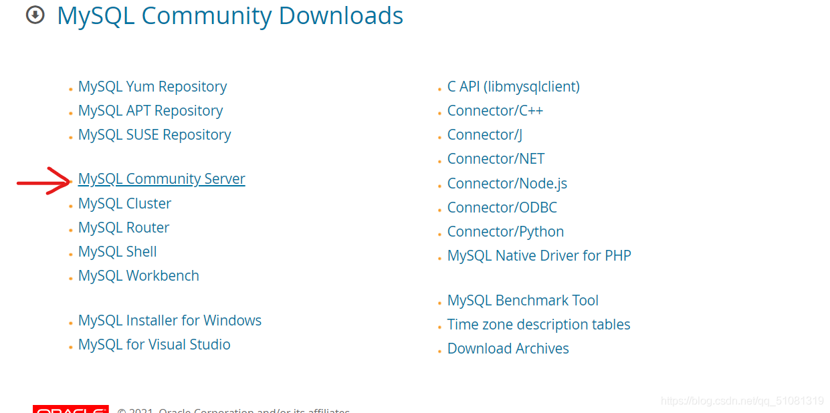Viewport: 830px width, 413px height.
Task: Go to MySQL Community Server downloads
Action: pos(162,178)
